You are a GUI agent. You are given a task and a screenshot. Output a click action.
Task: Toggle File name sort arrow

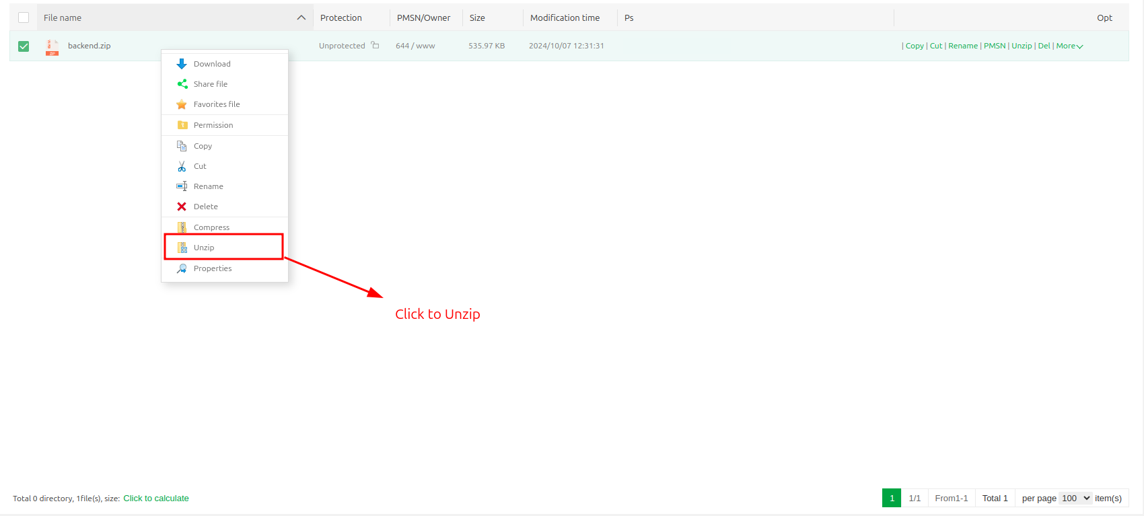click(x=301, y=17)
